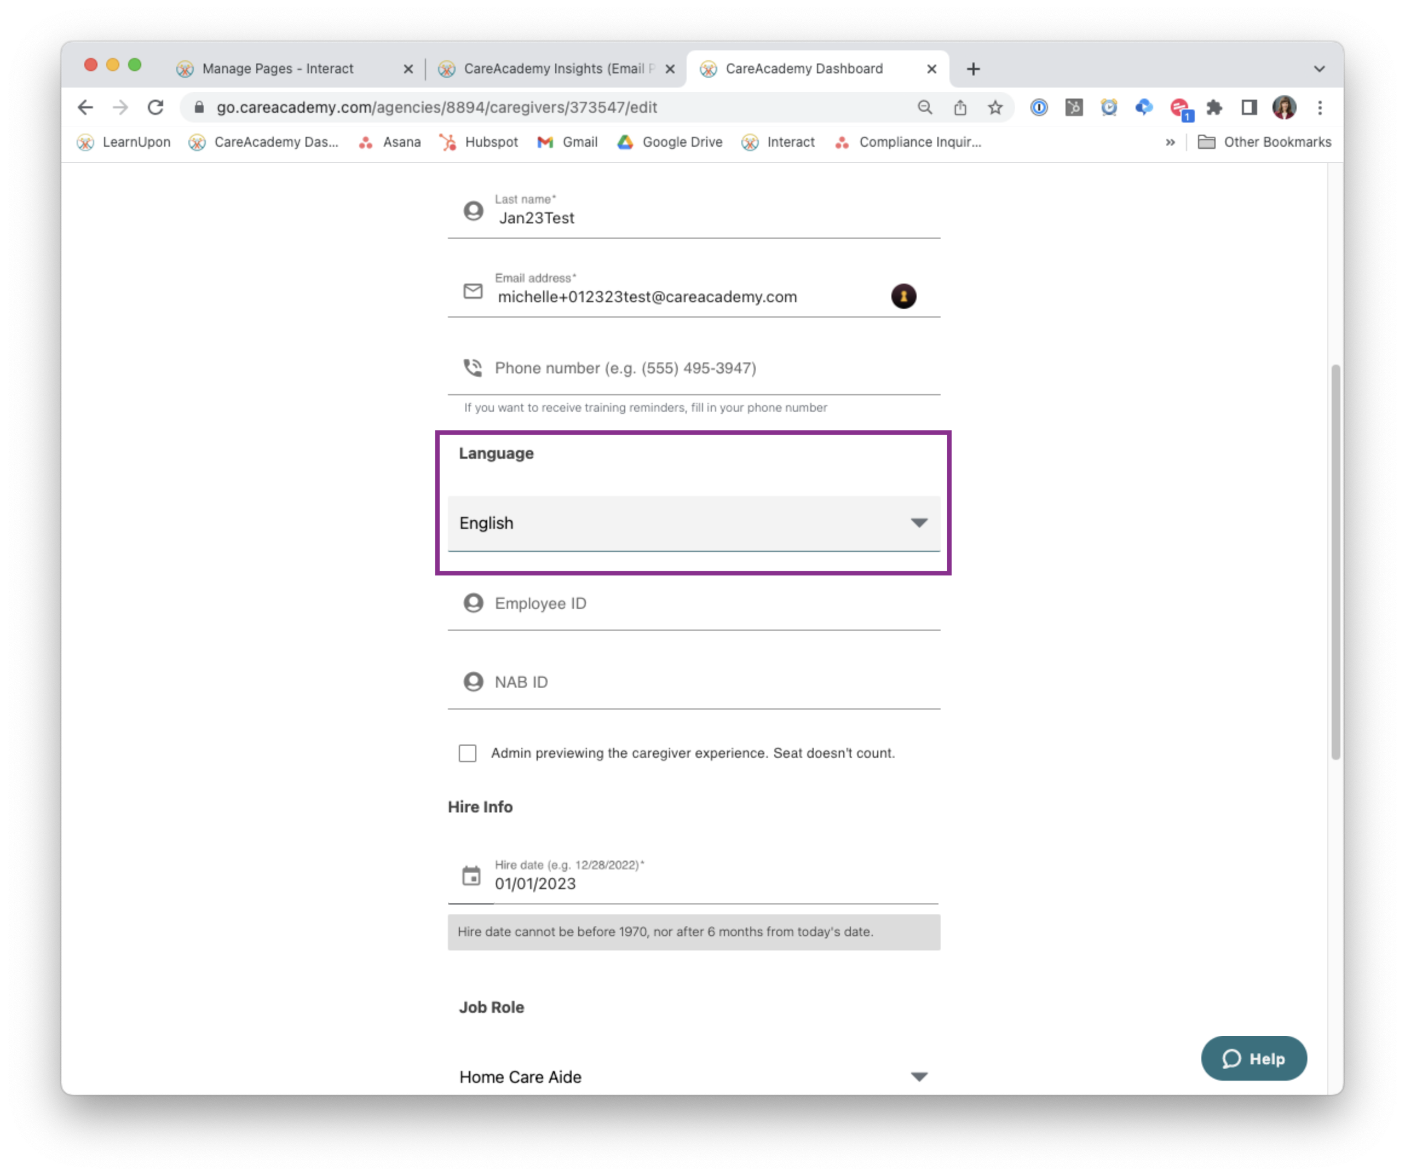Viewport: 1405px width, 1176px height.
Task: Click the hire date calendar icon
Action: (471, 875)
